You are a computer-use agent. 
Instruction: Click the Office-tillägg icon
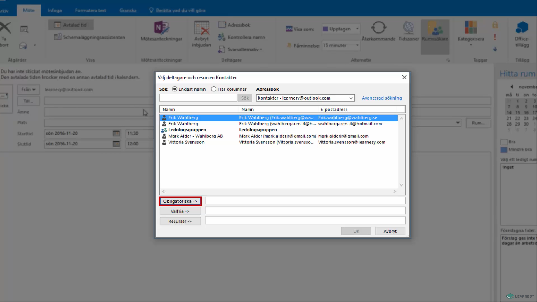522,28
